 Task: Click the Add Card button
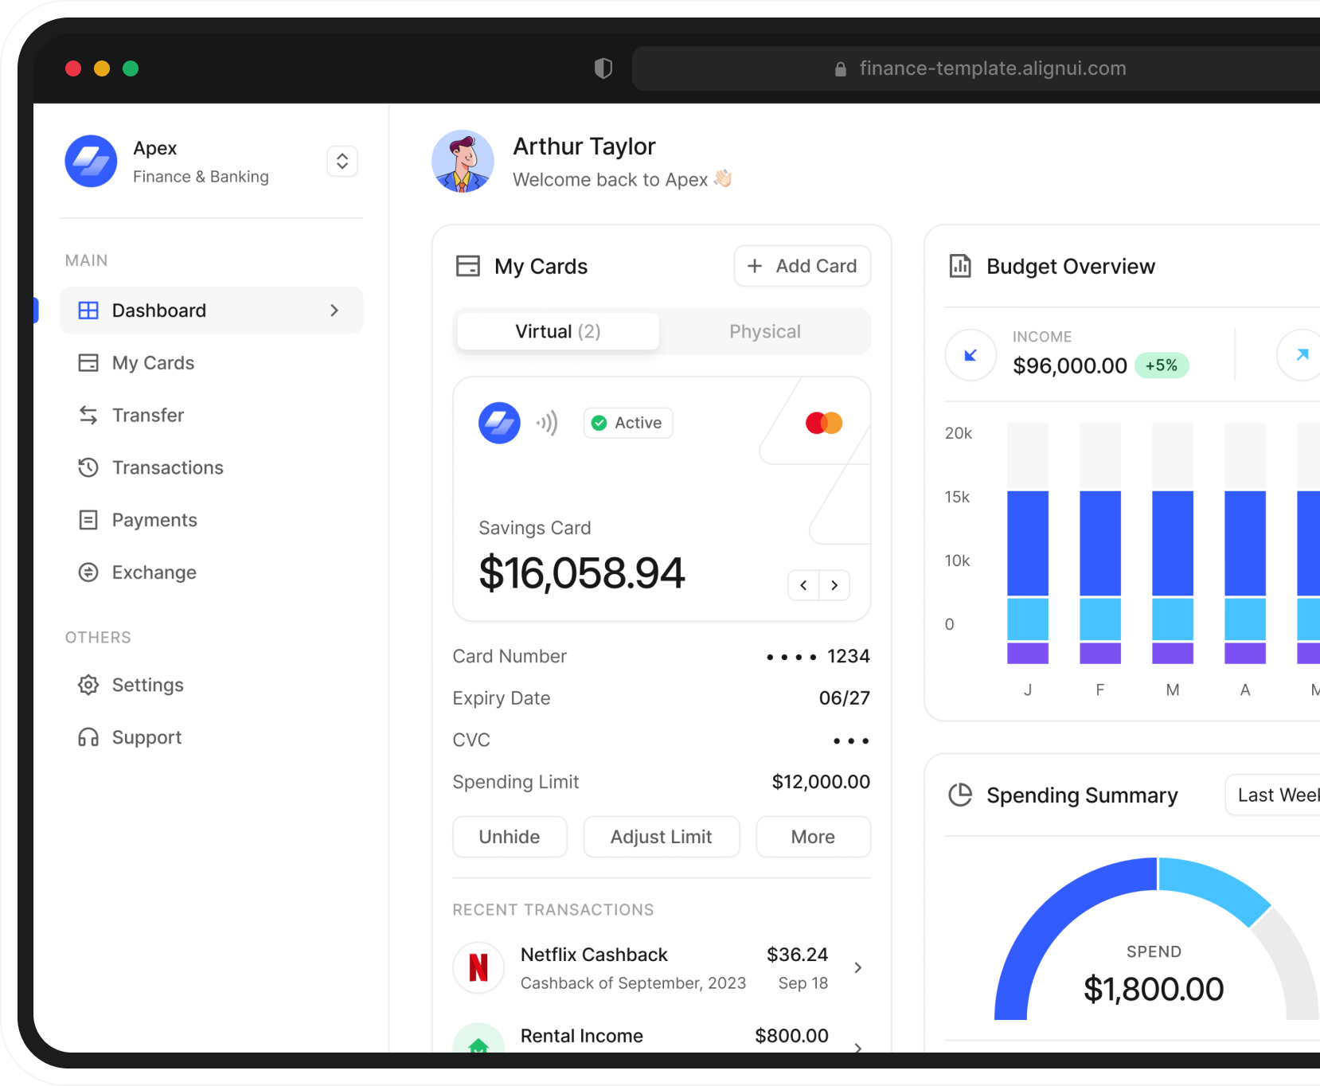click(802, 266)
